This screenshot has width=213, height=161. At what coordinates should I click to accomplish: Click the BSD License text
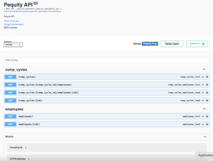pyautogui.click(x=10, y=28)
